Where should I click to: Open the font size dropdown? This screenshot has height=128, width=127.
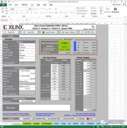click(x=33, y=9)
